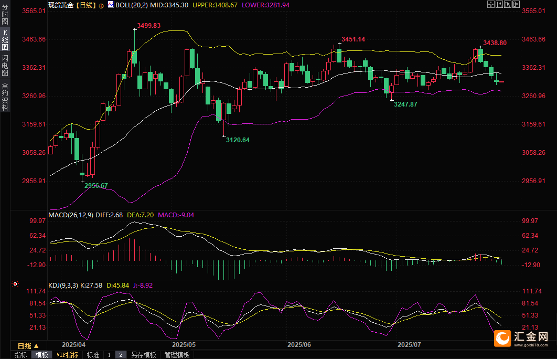Open the 分时图 sidebar view
557x359 pixels.
point(5,14)
